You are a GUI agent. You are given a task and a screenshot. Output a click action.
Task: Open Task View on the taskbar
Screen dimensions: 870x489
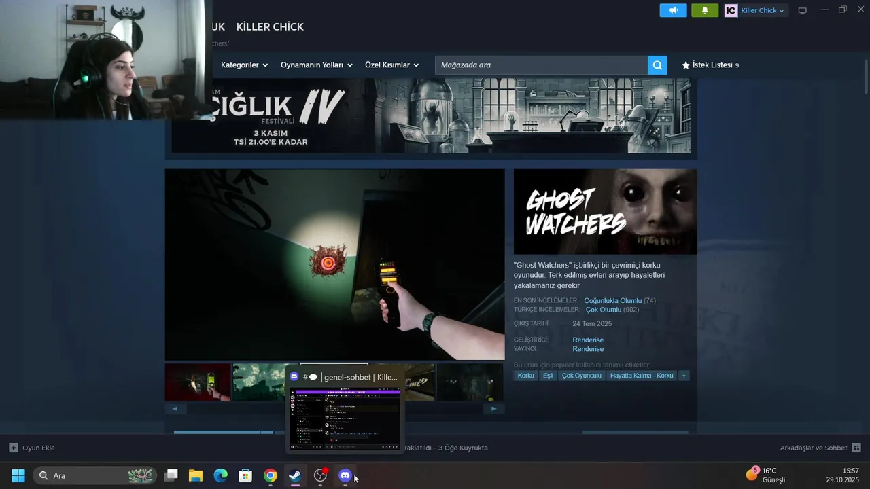pyautogui.click(x=171, y=475)
